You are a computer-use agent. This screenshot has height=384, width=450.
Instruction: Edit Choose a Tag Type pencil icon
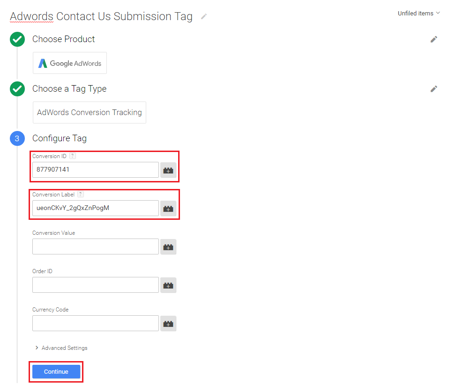pos(434,89)
